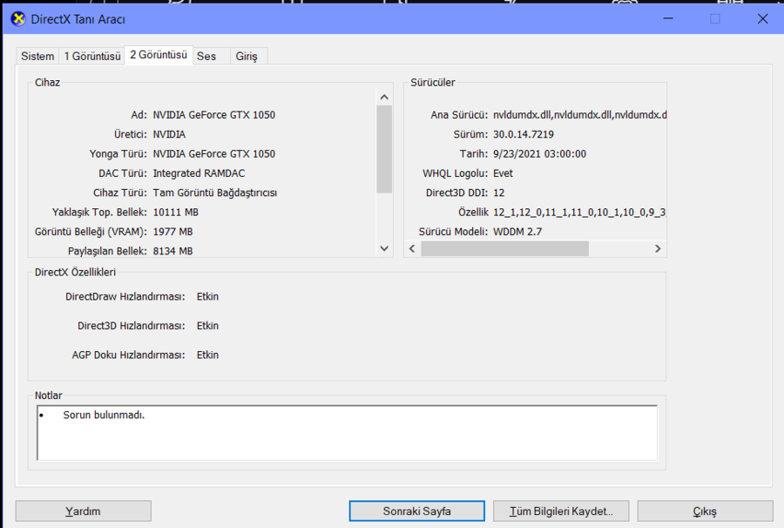Click the Integrated RAMDAC value
The width and height of the screenshot is (784, 528).
(x=199, y=173)
